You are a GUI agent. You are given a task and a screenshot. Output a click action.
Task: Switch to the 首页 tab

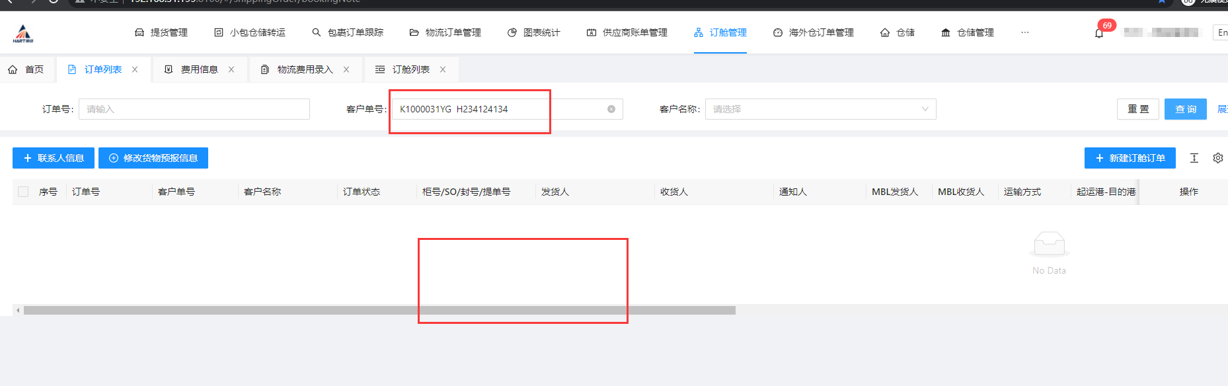[x=26, y=69]
